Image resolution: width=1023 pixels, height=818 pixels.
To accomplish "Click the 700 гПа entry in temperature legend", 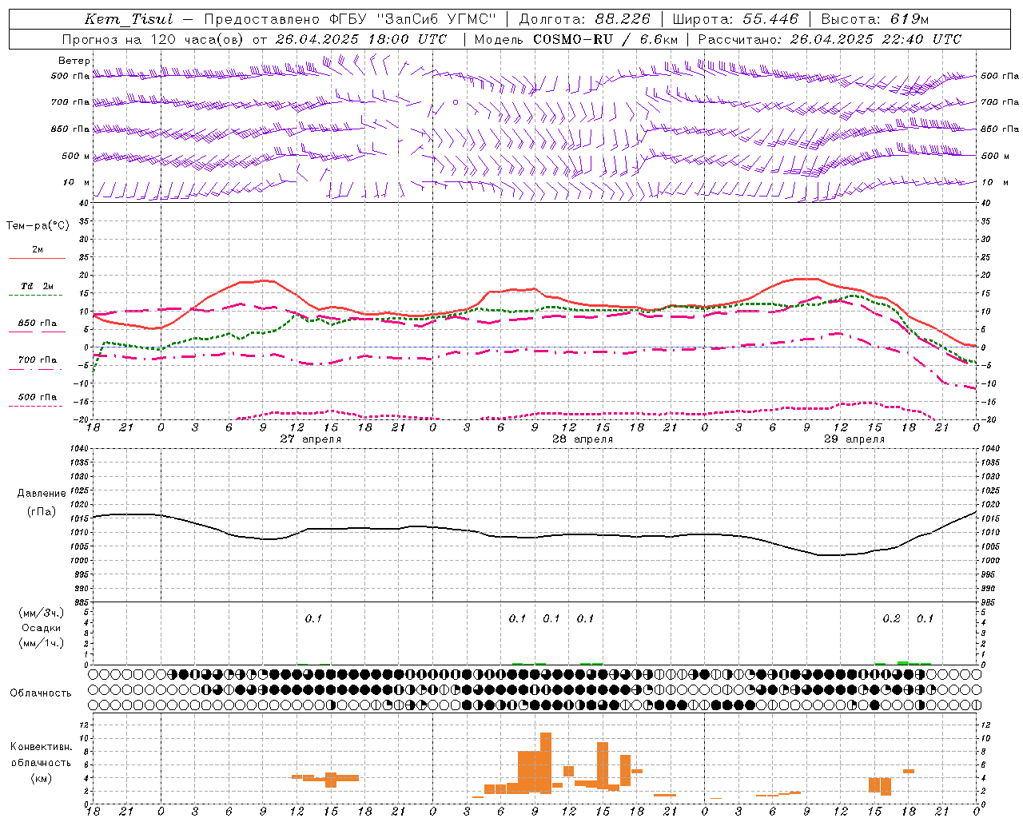I will pos(37,360).
